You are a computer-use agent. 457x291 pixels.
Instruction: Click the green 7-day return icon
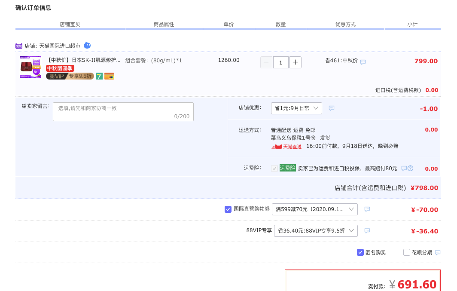(99, 76)
